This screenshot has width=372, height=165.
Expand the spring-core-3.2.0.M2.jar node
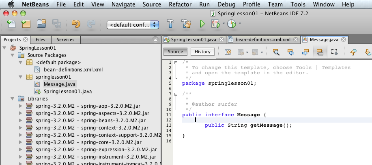(21, 142)
